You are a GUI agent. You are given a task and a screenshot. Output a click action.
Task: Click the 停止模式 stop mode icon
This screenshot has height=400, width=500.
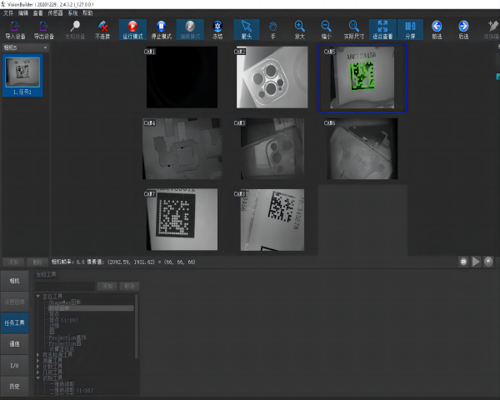tap(162, 29)
